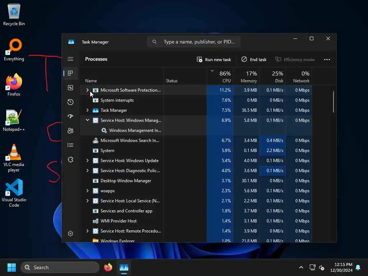Open the Windows Start button
This screenshot has height=276, width=368.
(x=11, y=267)
